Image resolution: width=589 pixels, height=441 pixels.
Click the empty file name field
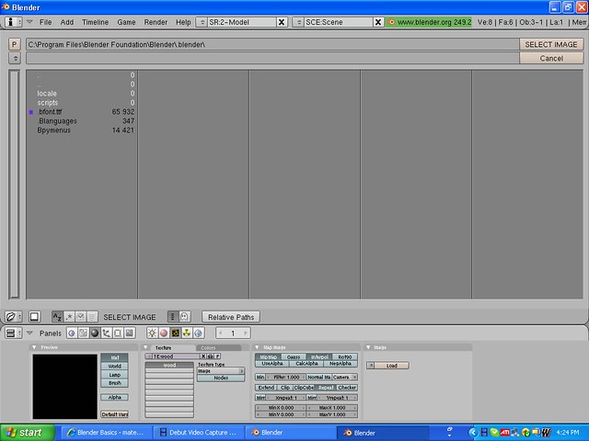(272, 59)
